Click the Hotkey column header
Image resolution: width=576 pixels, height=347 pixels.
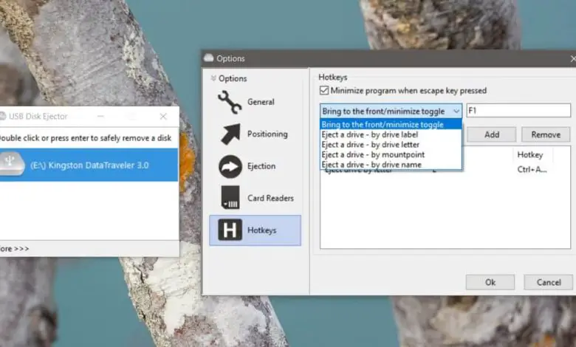(x=529, y=154)
